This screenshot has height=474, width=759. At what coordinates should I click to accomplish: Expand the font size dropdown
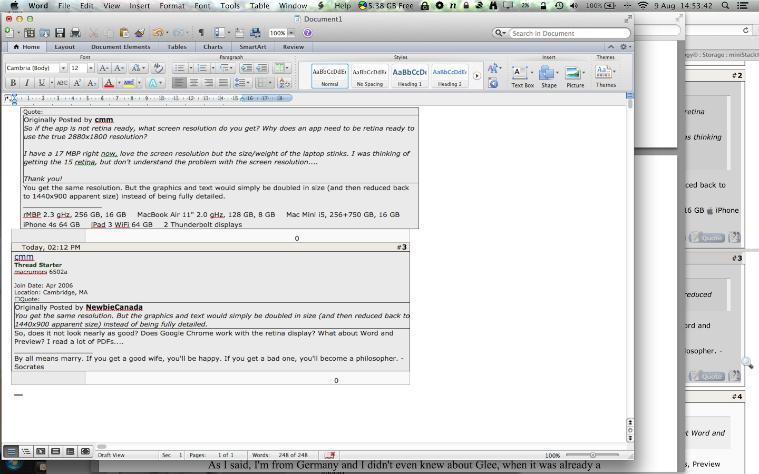click(91, 68)
